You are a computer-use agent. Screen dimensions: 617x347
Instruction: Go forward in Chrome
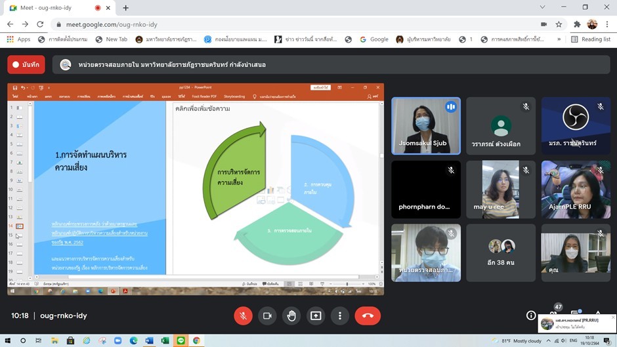(x=25, y=24)
